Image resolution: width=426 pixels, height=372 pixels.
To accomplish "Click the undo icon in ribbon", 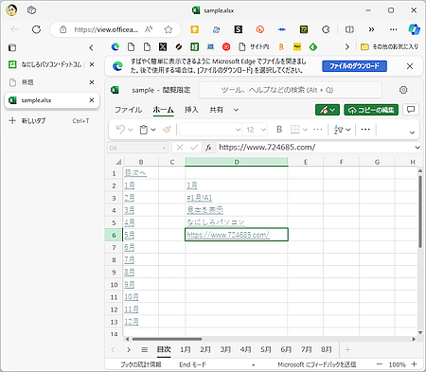I will (x=120, y=130).
